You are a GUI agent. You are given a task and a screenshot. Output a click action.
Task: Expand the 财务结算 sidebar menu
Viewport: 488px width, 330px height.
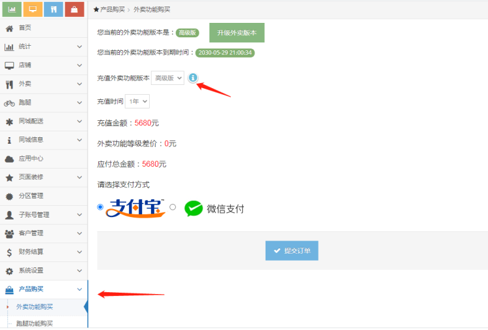click(43, 252)
